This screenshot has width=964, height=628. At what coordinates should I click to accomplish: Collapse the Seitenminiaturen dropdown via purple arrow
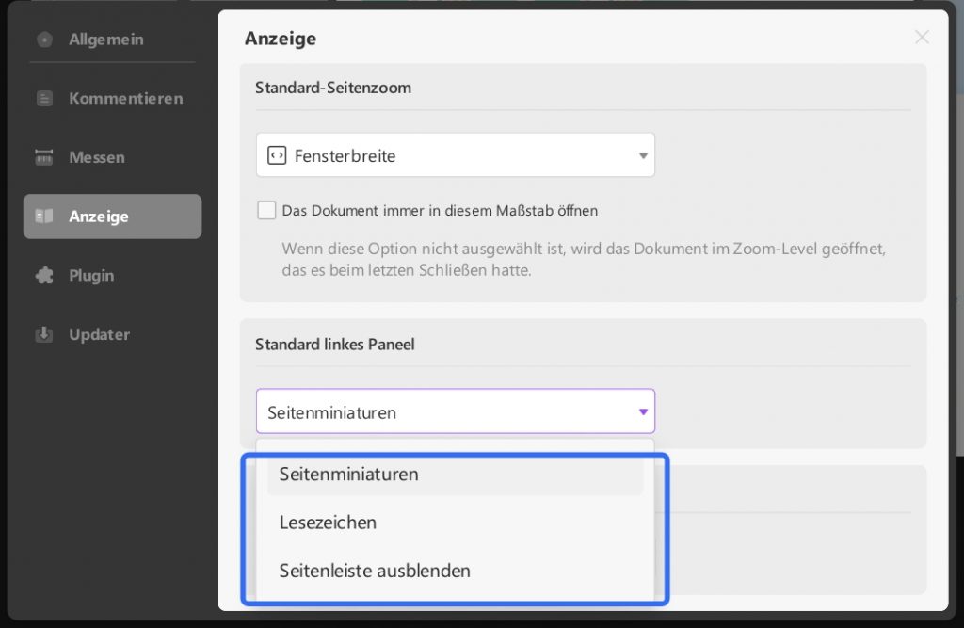pyautogui.click(x=643, y=411)
